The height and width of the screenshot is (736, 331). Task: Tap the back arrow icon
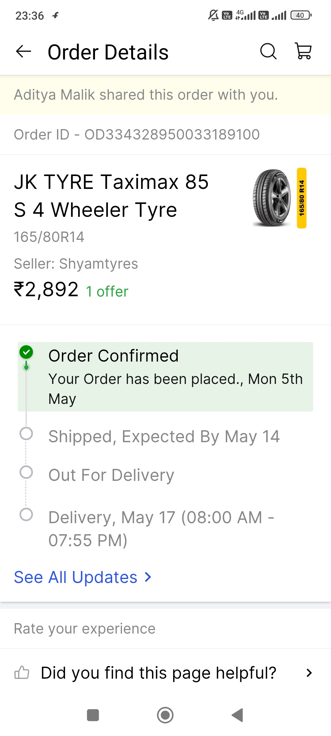point(24,52)
